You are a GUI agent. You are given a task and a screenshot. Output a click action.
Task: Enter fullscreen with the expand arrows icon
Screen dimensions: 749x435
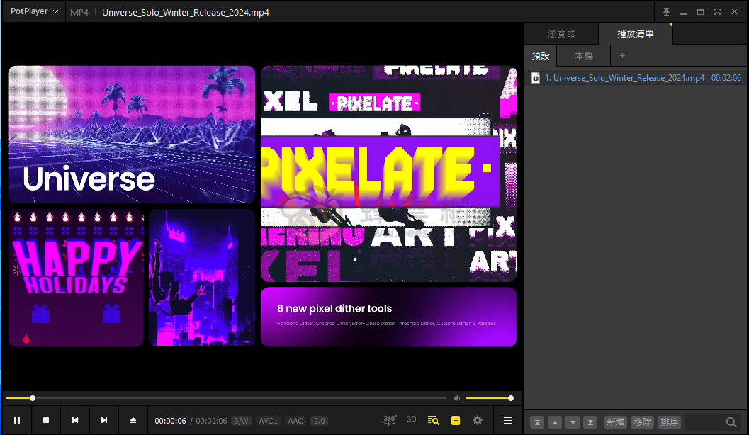[718, 11]
